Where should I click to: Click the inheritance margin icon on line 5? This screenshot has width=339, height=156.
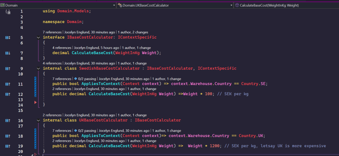pyautogui.click(x=8, y=38)
